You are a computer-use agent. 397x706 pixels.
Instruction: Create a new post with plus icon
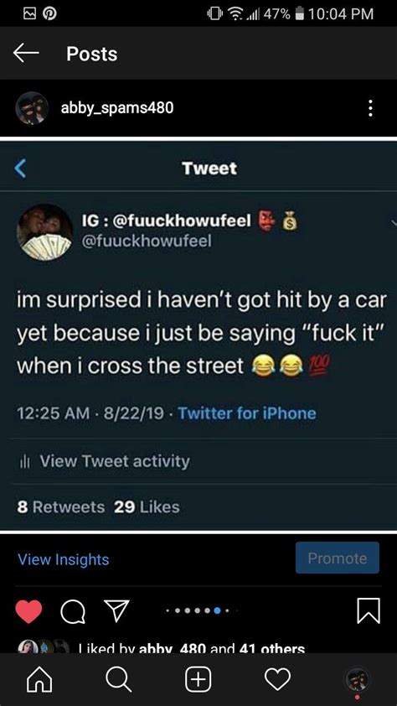pyautogui.click(x=198, y=679)
